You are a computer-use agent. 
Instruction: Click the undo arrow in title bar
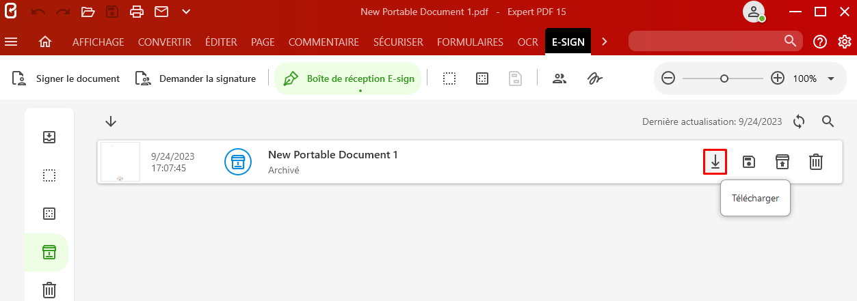tap(38, 12)
